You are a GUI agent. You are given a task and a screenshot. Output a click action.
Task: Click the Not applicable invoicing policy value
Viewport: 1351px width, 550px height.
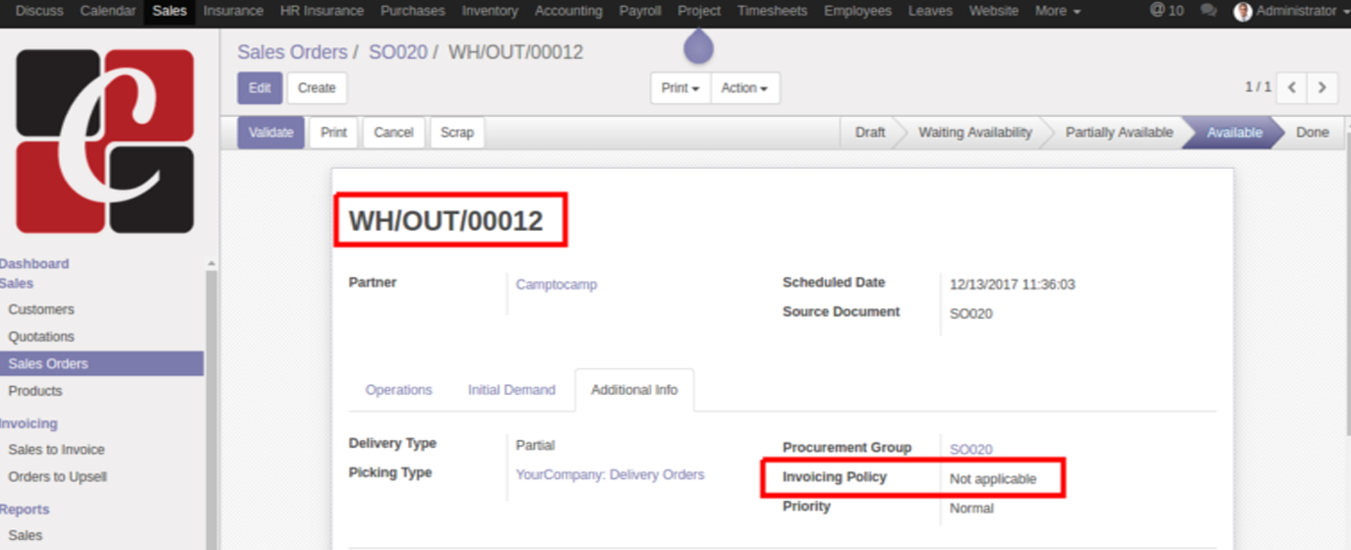click(x=993, y=479)
